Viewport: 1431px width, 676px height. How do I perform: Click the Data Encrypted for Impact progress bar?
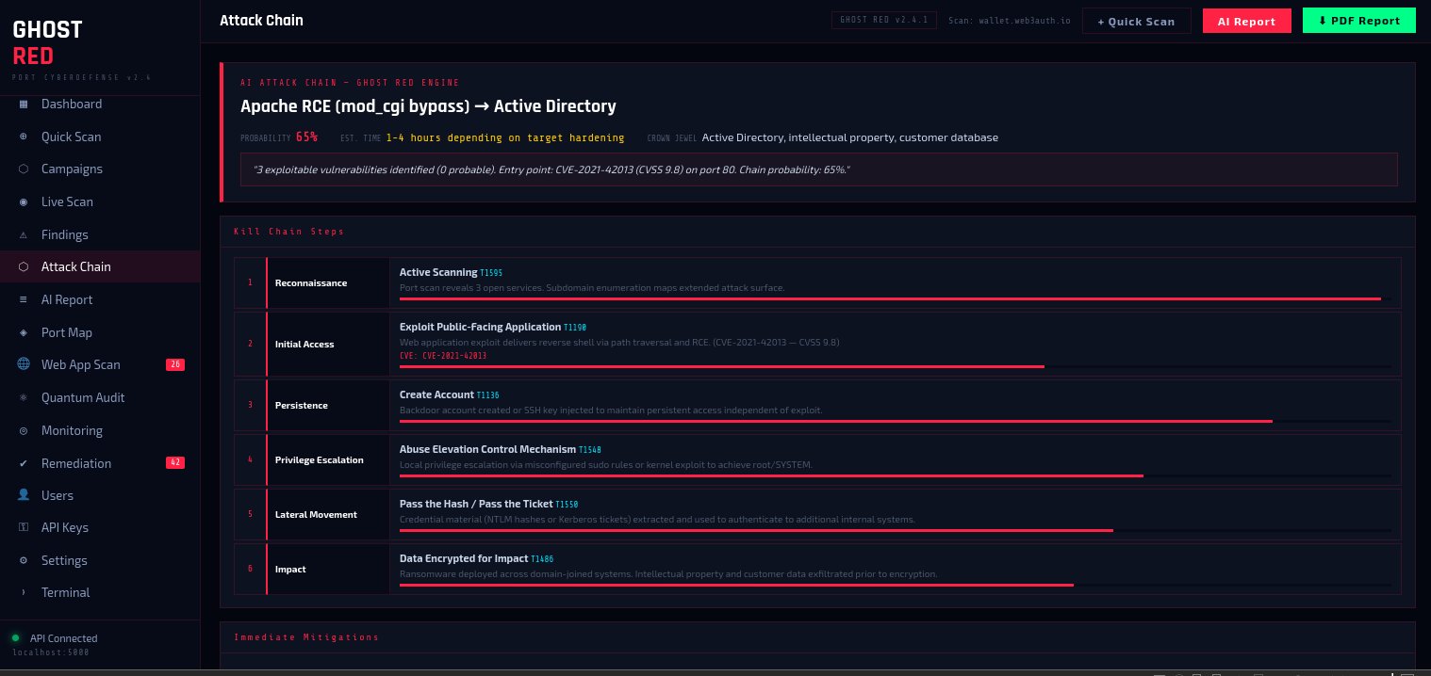pyautogui.click(x=896, y=585)
